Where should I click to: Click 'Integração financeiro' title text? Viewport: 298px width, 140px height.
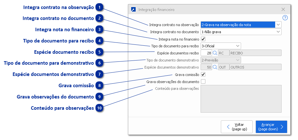pos(157,10)
